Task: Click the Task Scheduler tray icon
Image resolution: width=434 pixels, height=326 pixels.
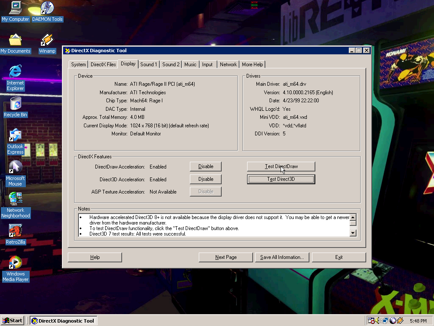Action: pos(371,320)
